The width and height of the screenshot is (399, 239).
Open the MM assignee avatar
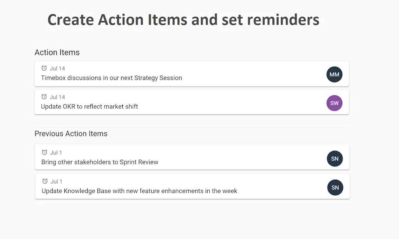tap(334, 74)
